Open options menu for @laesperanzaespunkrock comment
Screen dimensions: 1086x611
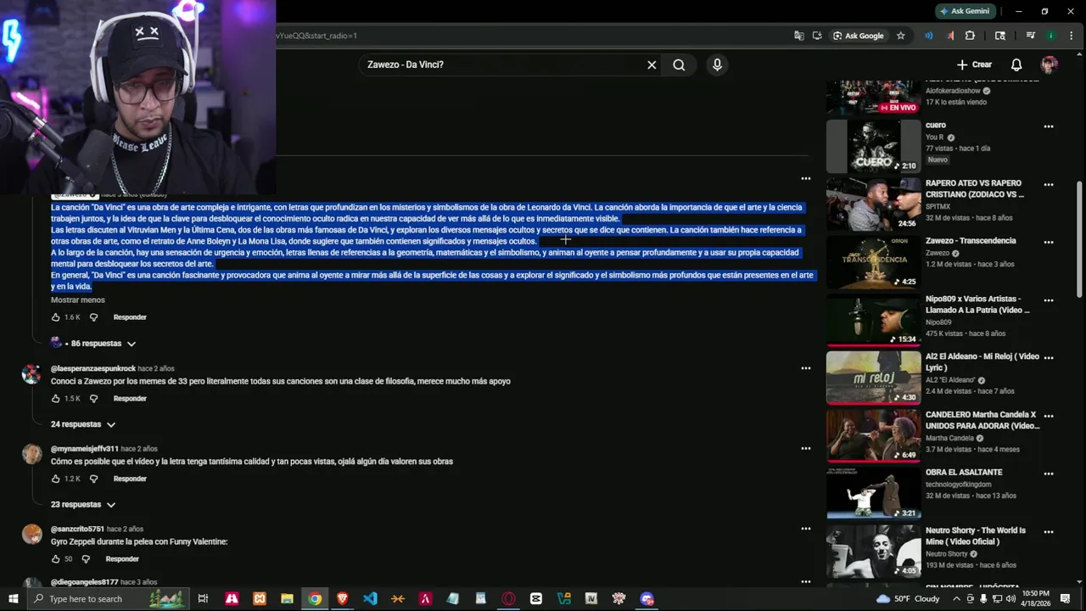point(806,368)
